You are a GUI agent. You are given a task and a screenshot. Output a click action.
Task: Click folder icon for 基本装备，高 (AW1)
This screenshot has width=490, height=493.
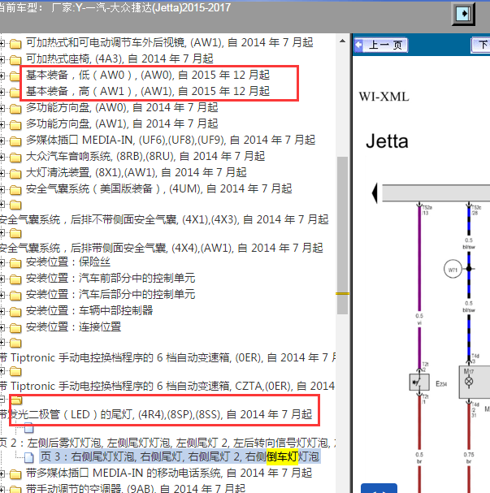tap(15, 92)
